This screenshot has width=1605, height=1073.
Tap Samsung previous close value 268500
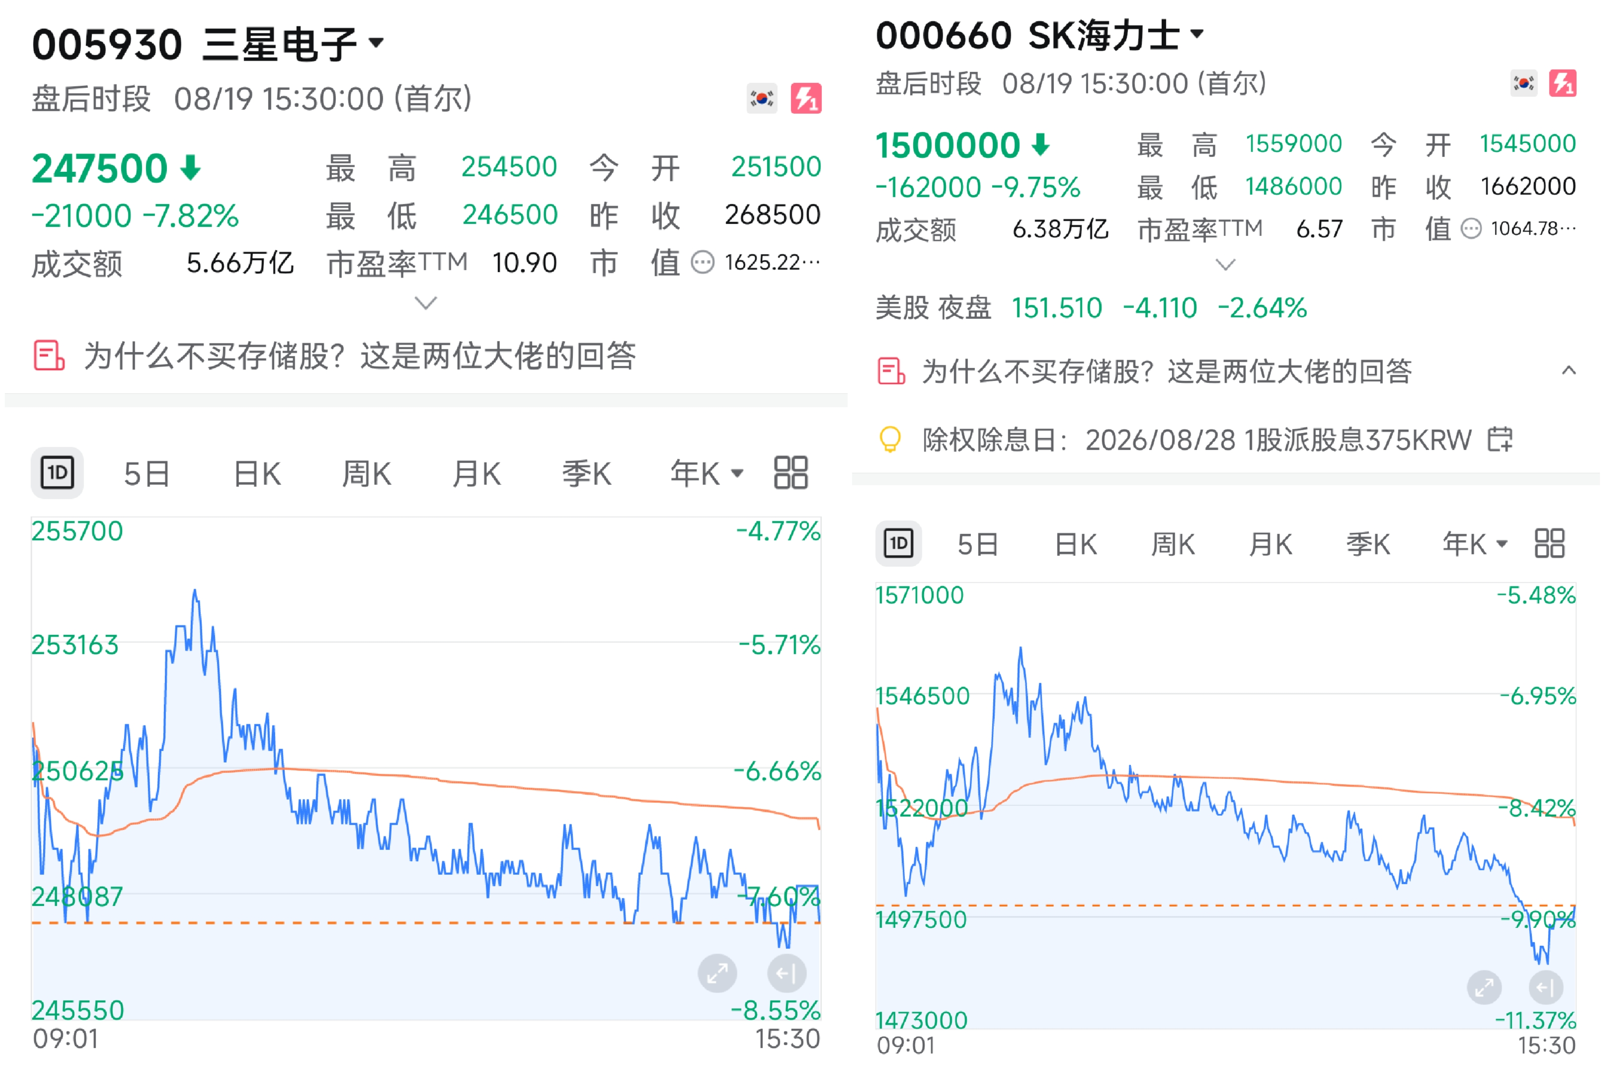[773, 215]
